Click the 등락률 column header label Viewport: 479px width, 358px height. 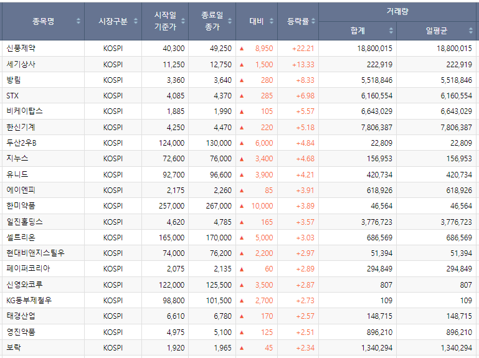pos(298,21)
